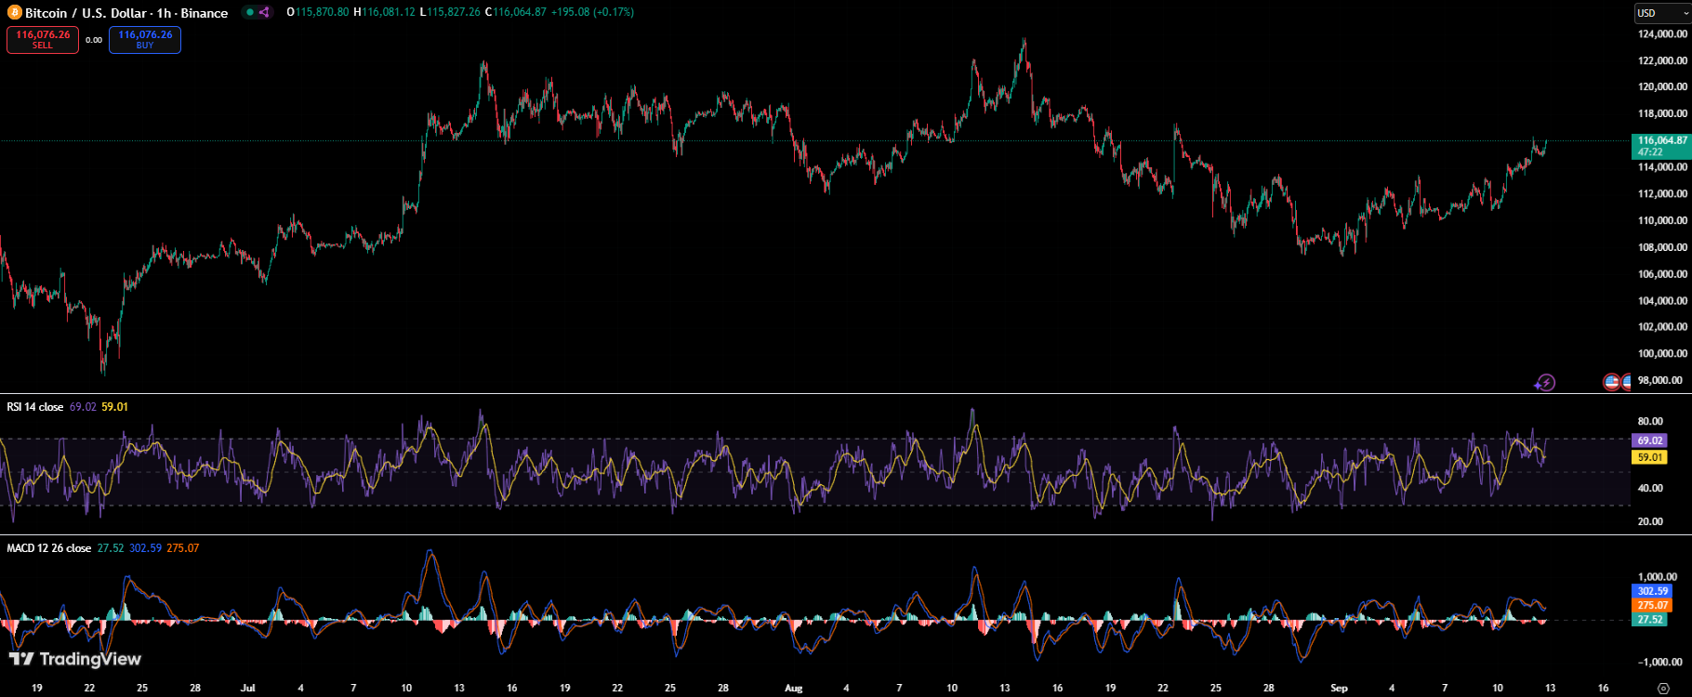The image size is (1692, 697).
Task: Click the purple lightning event icon on chart
Action: 1544,383
